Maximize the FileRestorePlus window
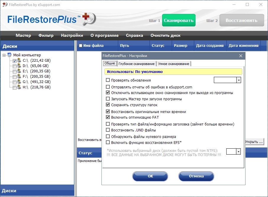 tap(247, 4)
